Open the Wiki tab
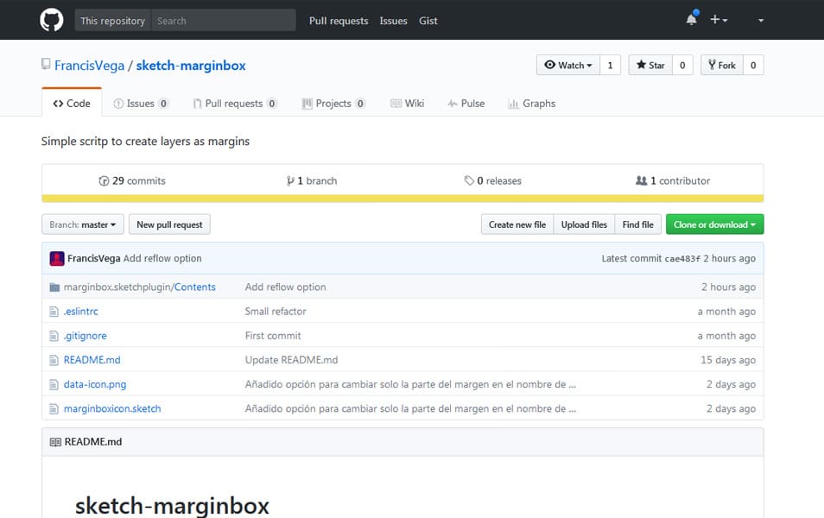The image size is (824, 518). tap(407, 104)
